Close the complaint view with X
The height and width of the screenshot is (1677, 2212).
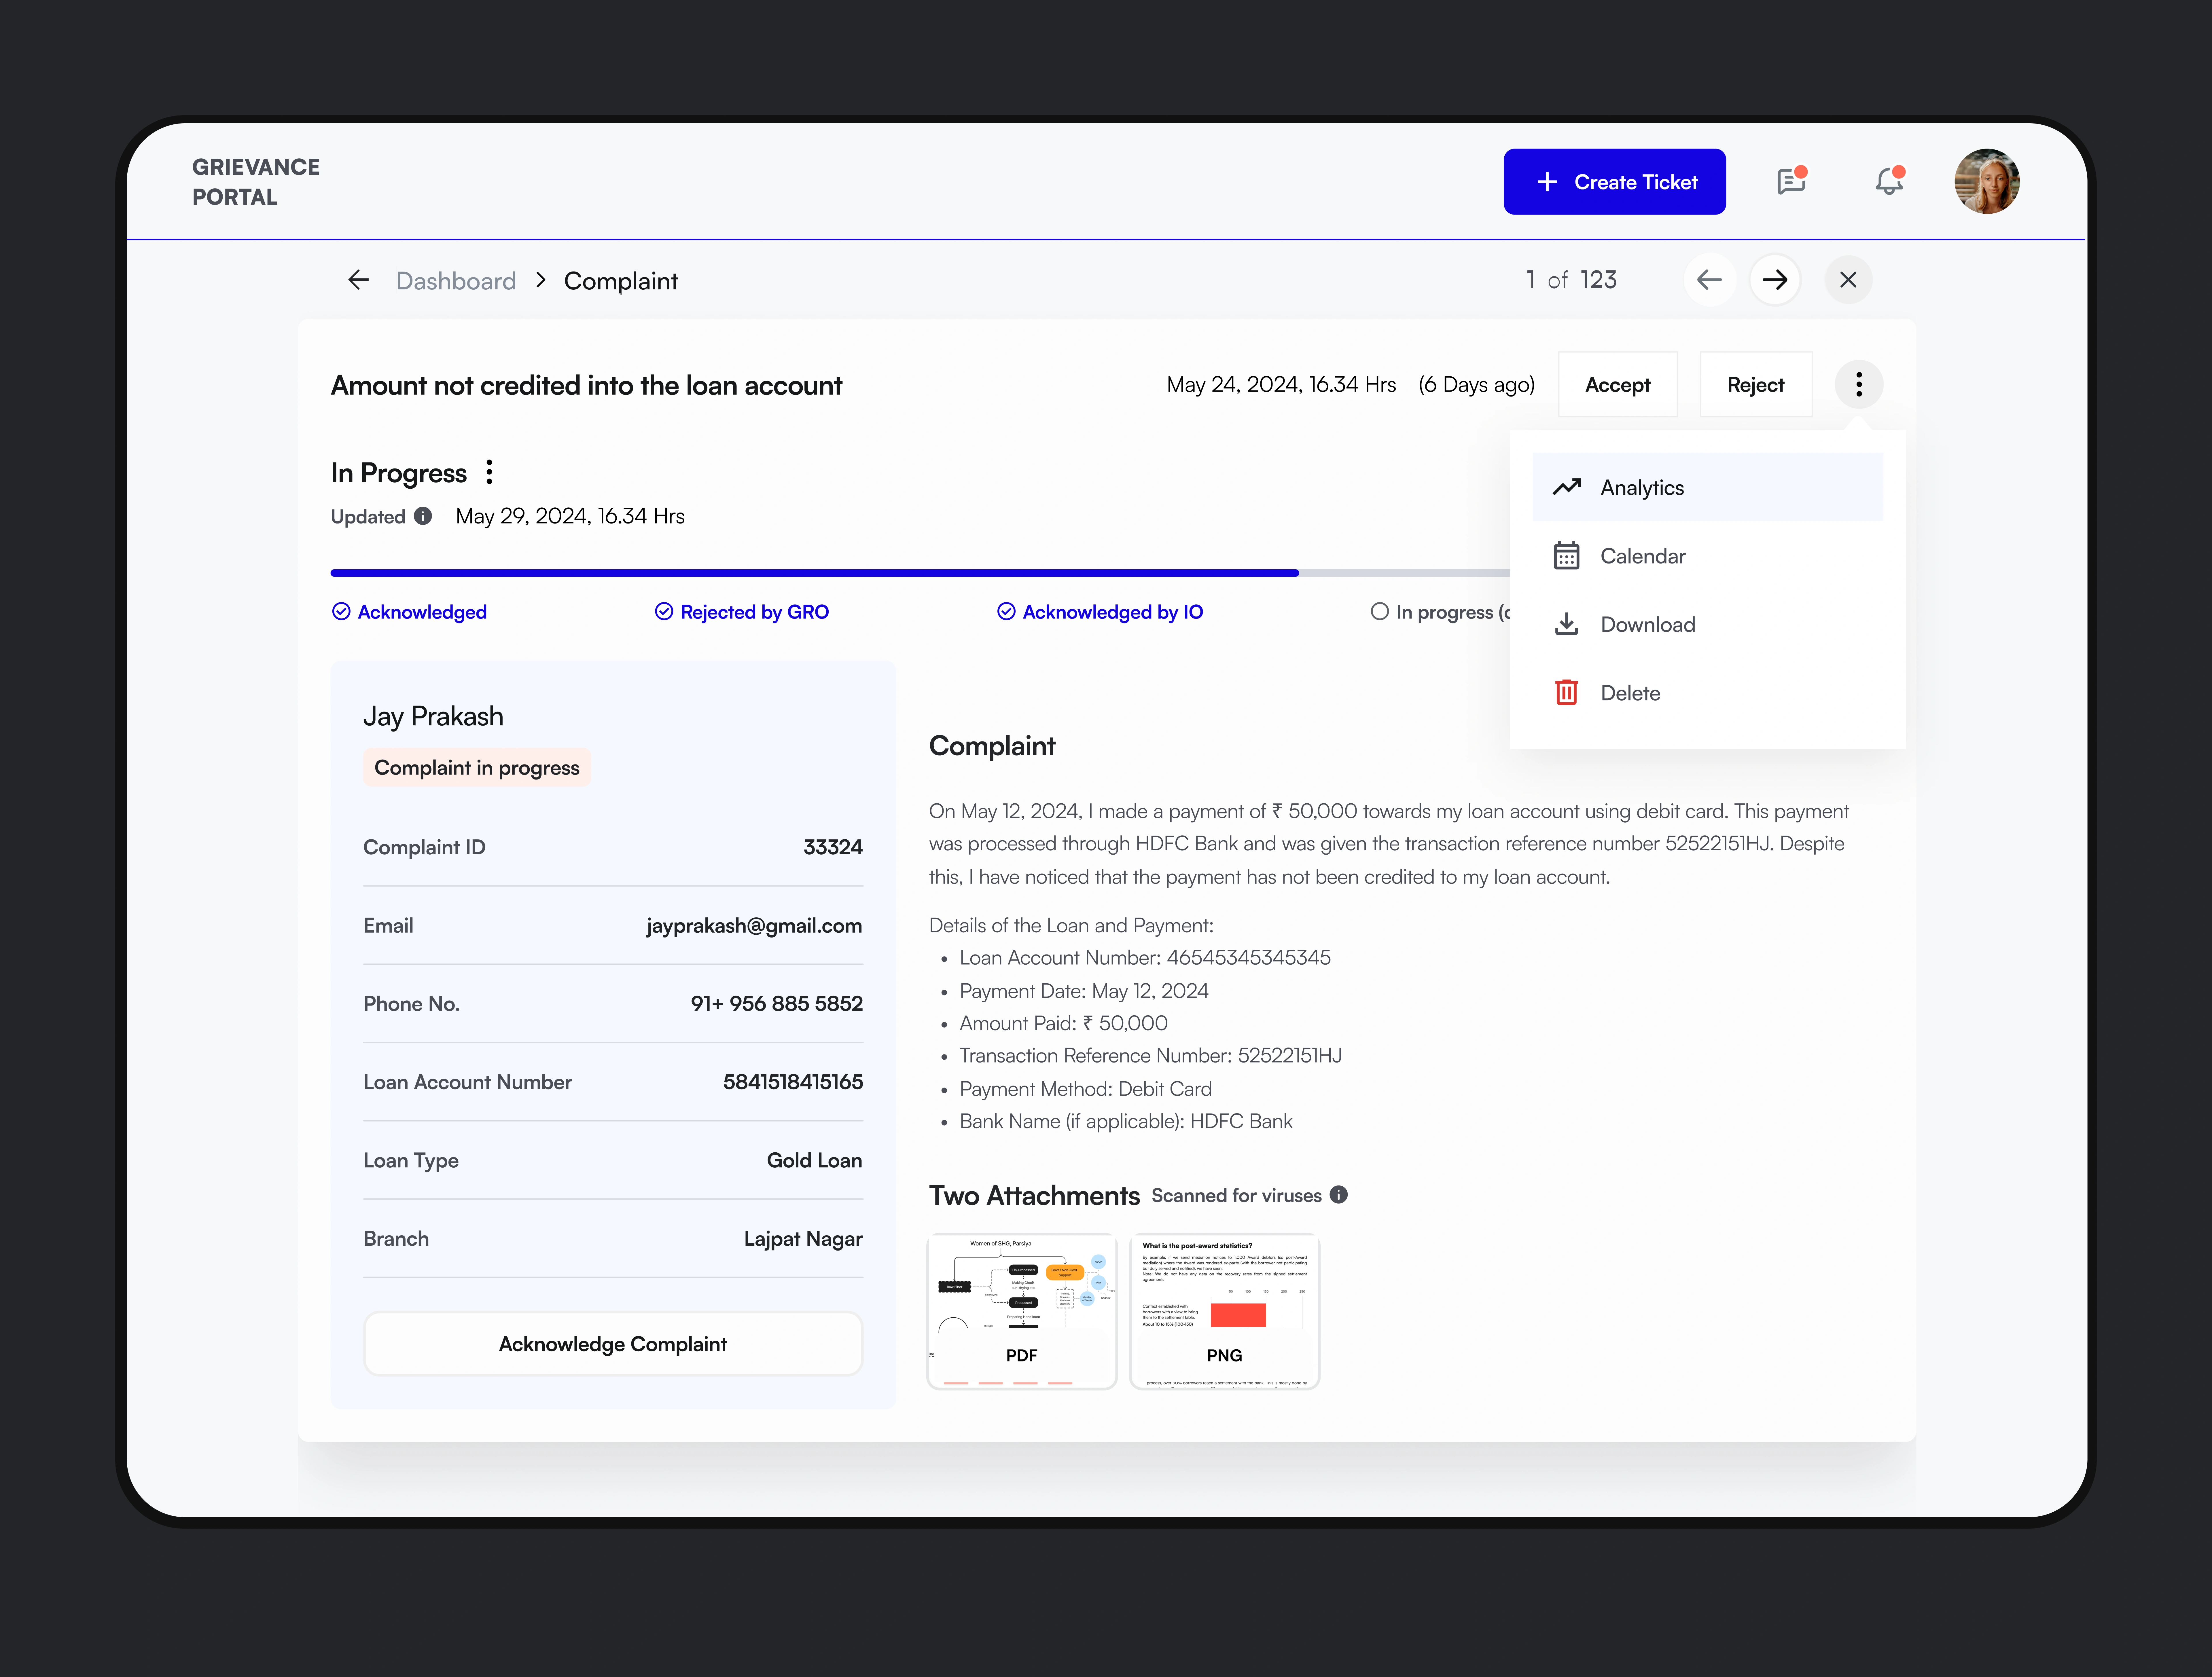1848,280
